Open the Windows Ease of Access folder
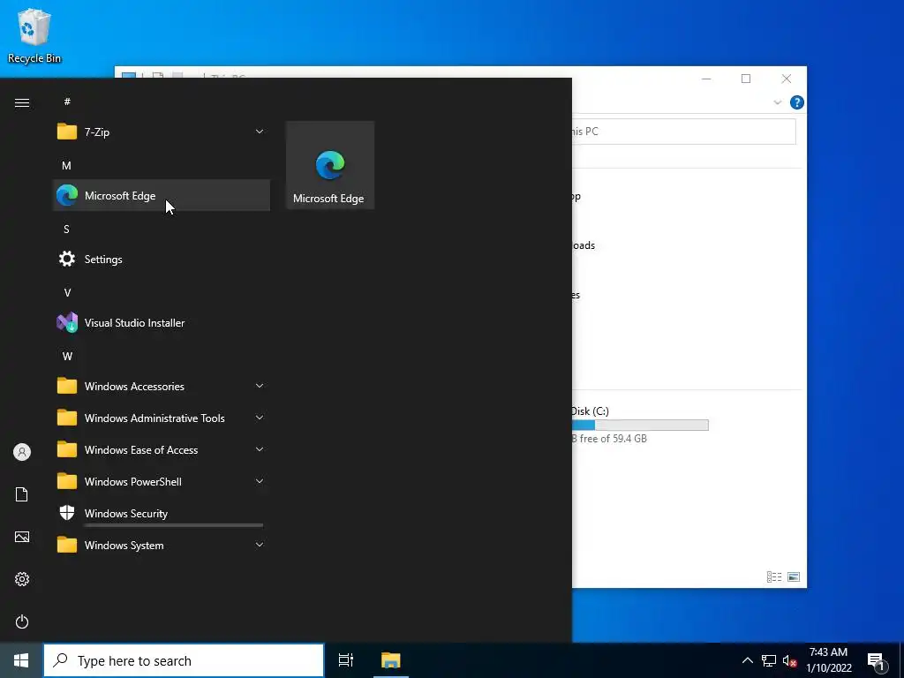Viewport: 904px width, 678px height. [x=162, y=449]
